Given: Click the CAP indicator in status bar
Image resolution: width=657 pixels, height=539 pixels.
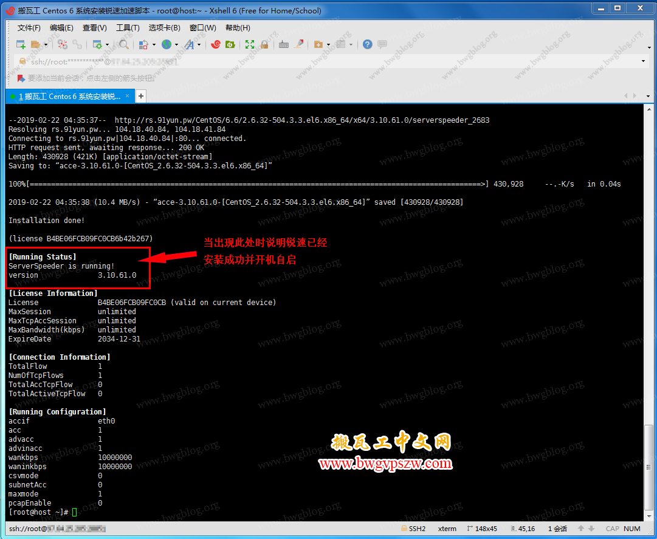Looking at the screenshot, I should pyautogui.click(x=612, y=529).
